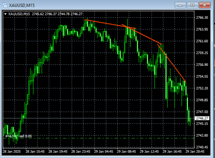Click the 29 Jan 08:45 time label

126,152
